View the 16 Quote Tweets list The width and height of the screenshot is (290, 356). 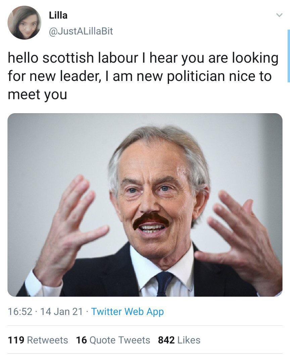point(113,340)
